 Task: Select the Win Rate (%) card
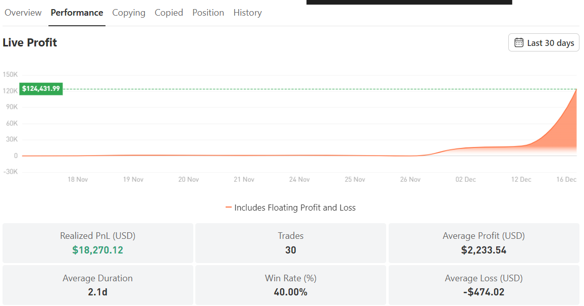[x=291, y=285]
